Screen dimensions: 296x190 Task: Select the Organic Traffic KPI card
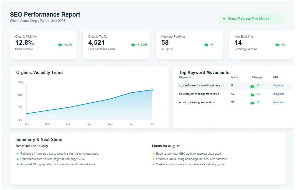click(117, 44)
